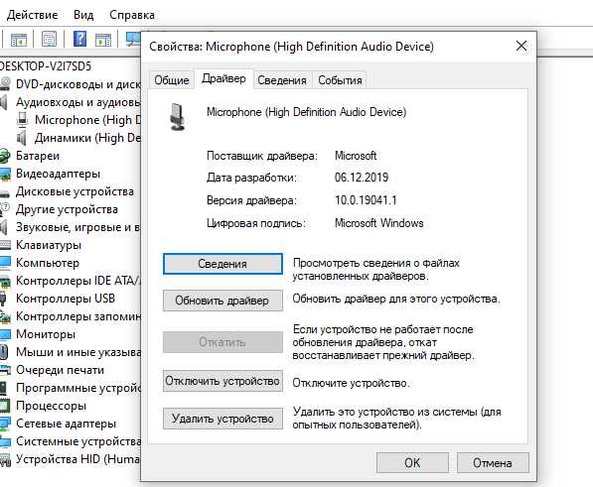Click the Show/Hide console tree toolbar icon

pyautogui.click(x=19, y=39)
